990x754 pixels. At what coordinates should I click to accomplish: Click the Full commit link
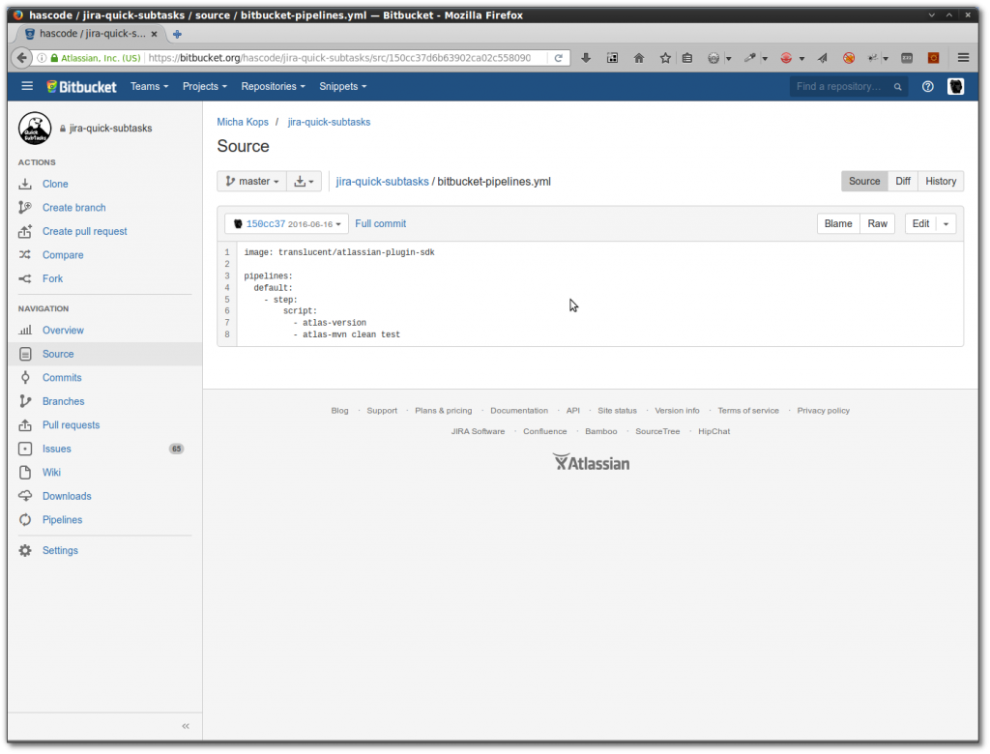pyautogui.click(x=380, y=222)
